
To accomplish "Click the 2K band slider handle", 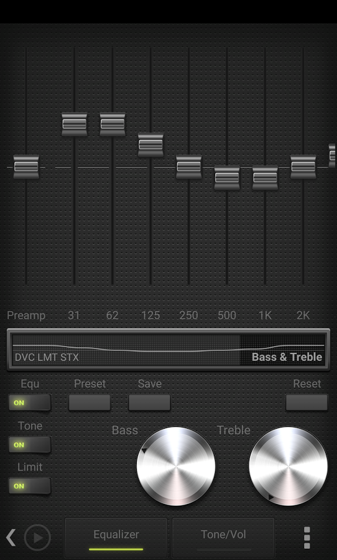I will [x=303, y=167].
